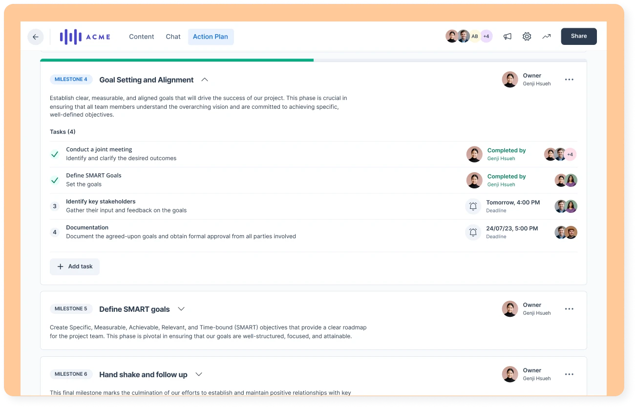Click the Share button
The height and width of the screenshot is (408, 636).
[578, 36]
